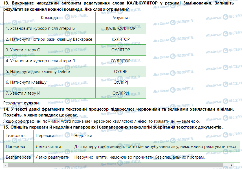Click the Backspace command in row 2

[x=49, y=39]
